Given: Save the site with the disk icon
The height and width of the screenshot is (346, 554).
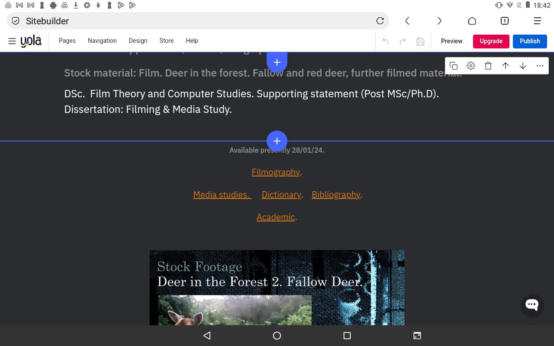Looking at the screenshot, I should pos(420,42).
